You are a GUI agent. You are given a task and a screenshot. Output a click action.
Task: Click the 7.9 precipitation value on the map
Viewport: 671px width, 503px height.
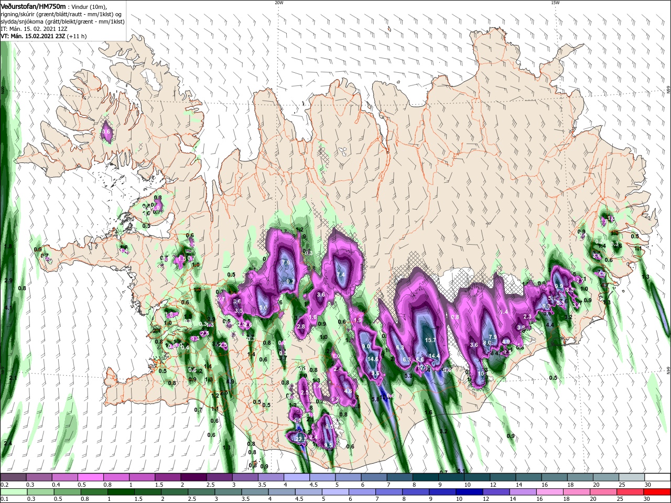coord(492,337)
